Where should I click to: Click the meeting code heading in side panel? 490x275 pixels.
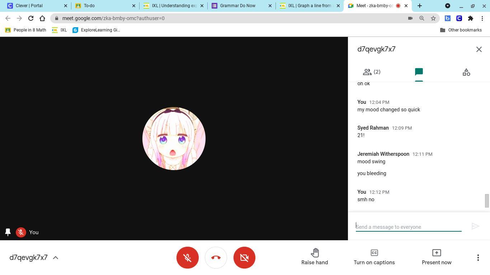376,49
